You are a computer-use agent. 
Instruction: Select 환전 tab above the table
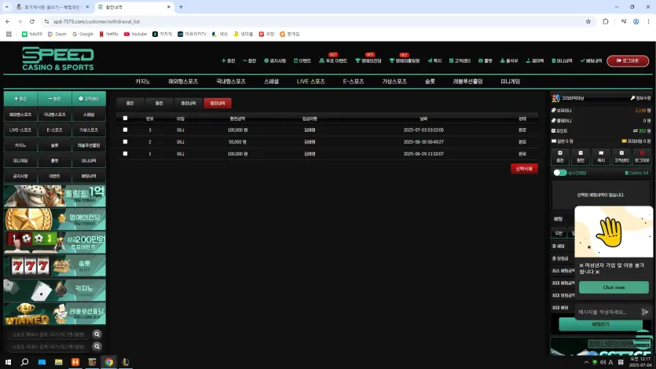tap(159, 103)
